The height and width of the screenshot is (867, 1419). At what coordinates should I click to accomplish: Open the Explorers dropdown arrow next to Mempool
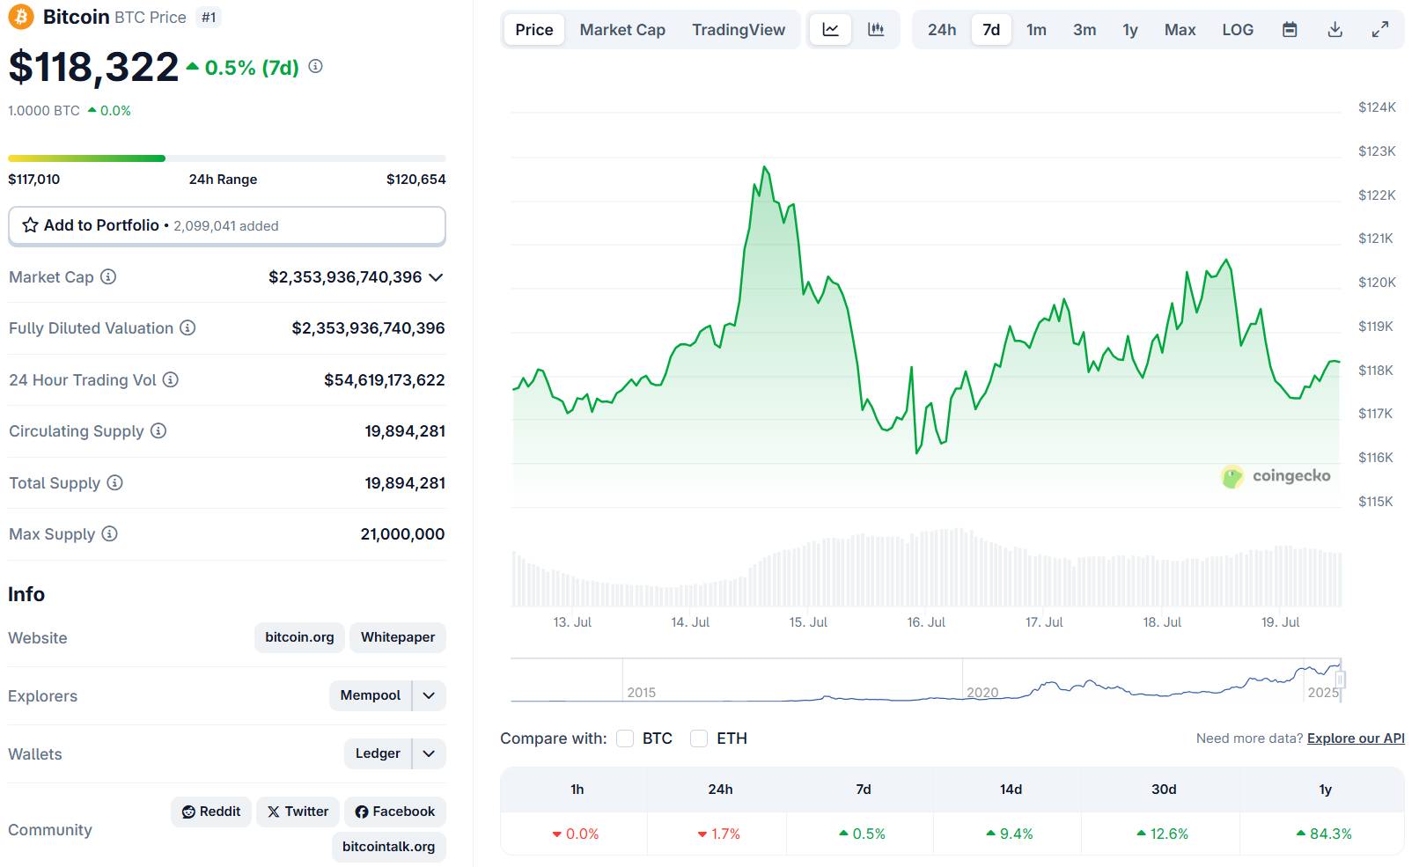(x=429, y=695)
